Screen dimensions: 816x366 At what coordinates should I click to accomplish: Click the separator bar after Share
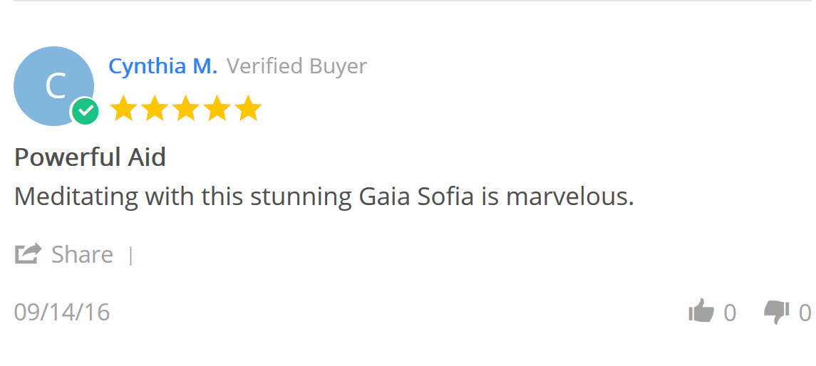(130, 255)
